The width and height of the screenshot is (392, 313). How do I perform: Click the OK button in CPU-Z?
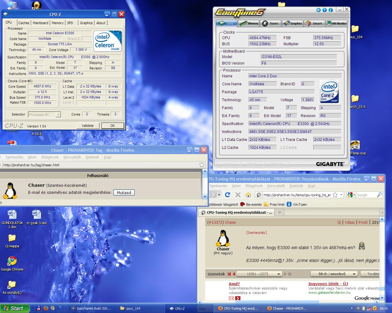coord(112,126)
